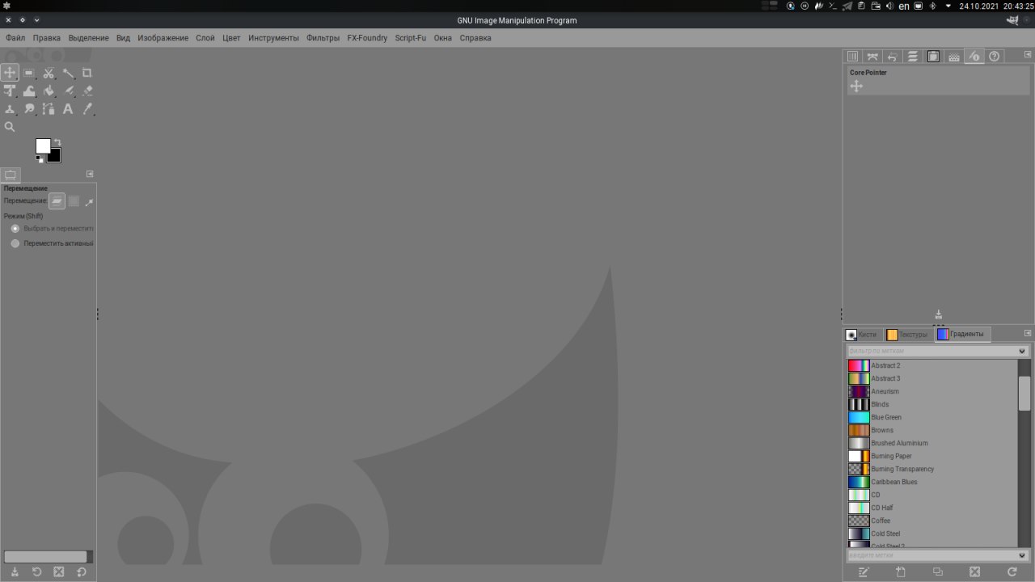Set Move tool to affect layers

point(57,201)
